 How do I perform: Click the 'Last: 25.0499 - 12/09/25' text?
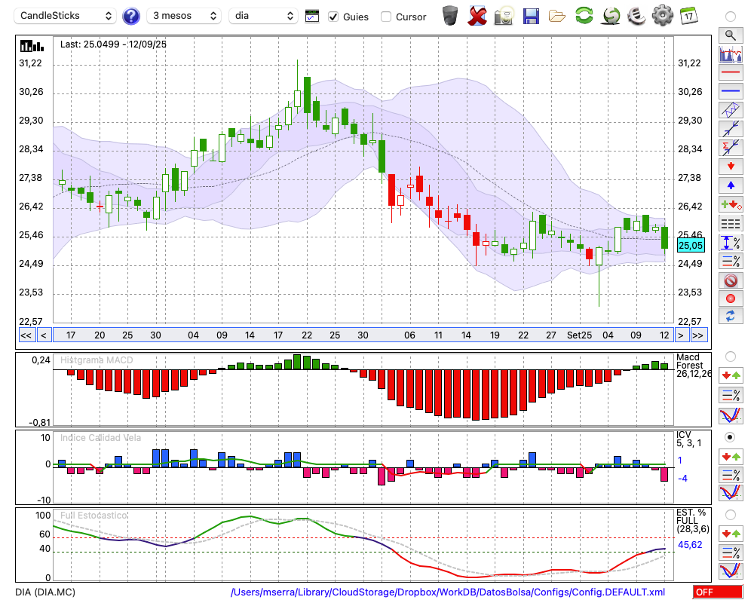pyautogui.click(x=113, y=44)
